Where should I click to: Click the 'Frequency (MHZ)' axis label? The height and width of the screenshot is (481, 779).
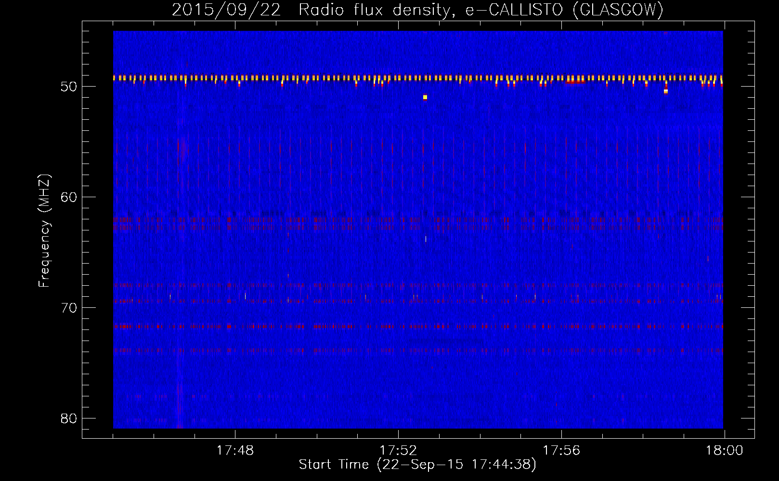(x=44, y=231)
